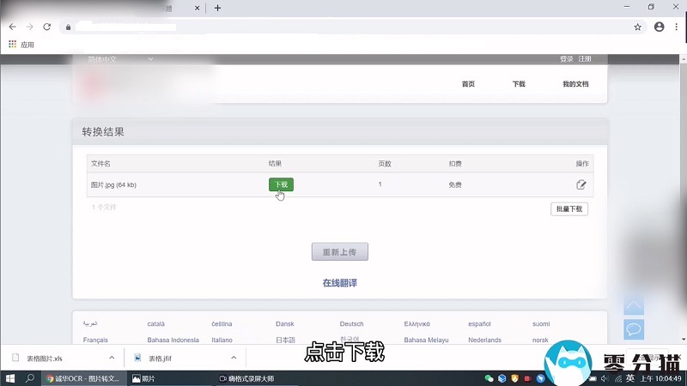Click the Windows Start button

(10, 377)
